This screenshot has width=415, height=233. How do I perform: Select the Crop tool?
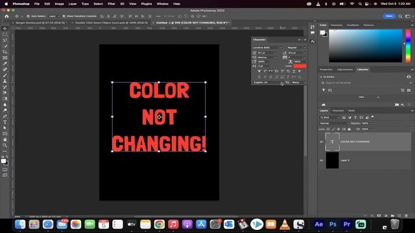tap(5, 52)
